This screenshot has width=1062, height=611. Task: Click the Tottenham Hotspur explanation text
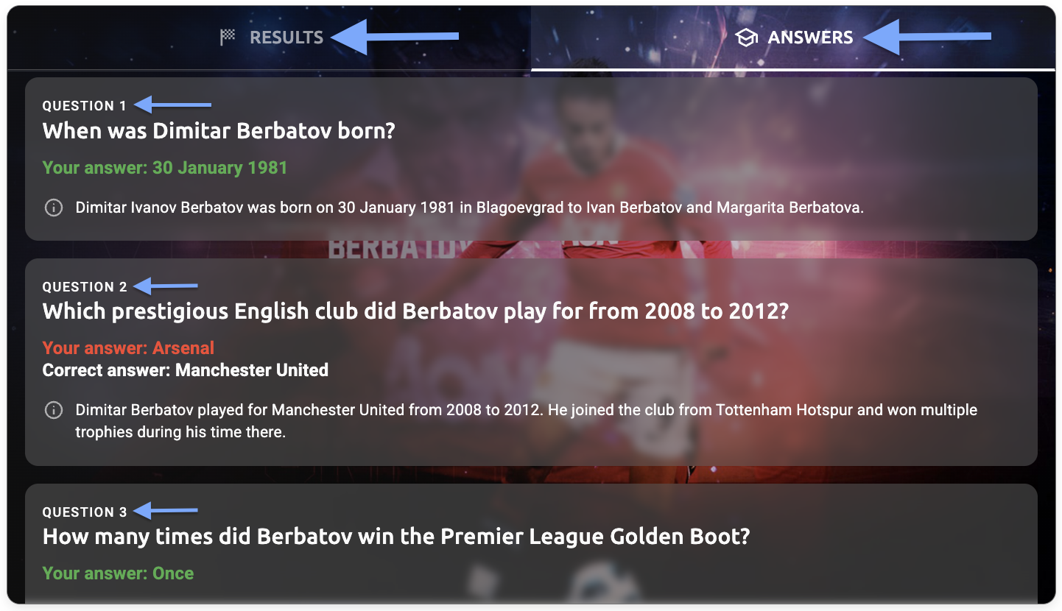(x=526, y=420)
